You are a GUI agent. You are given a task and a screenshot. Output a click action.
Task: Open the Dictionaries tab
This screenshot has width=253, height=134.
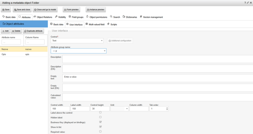tap(130, 17)
